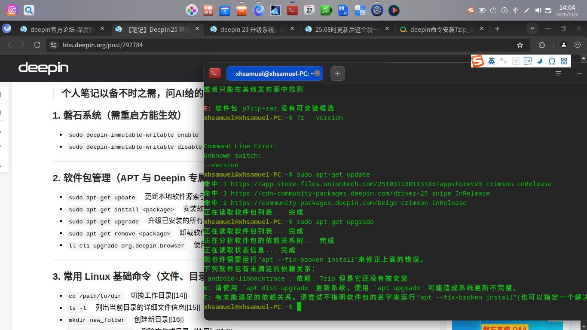Open the Sogou symbols Omega icon
The image size is (587, 330).
pos(552,61)
